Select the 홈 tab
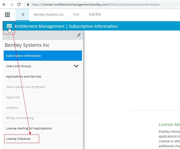Screen dimensions: 180x149 23,15
